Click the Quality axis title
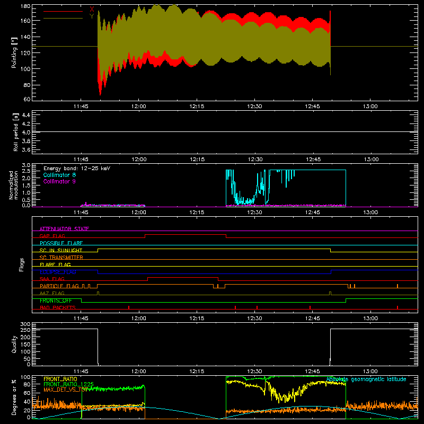Image resolution: width=424 pixels, height=424 pixels. [x=14, y=344]
